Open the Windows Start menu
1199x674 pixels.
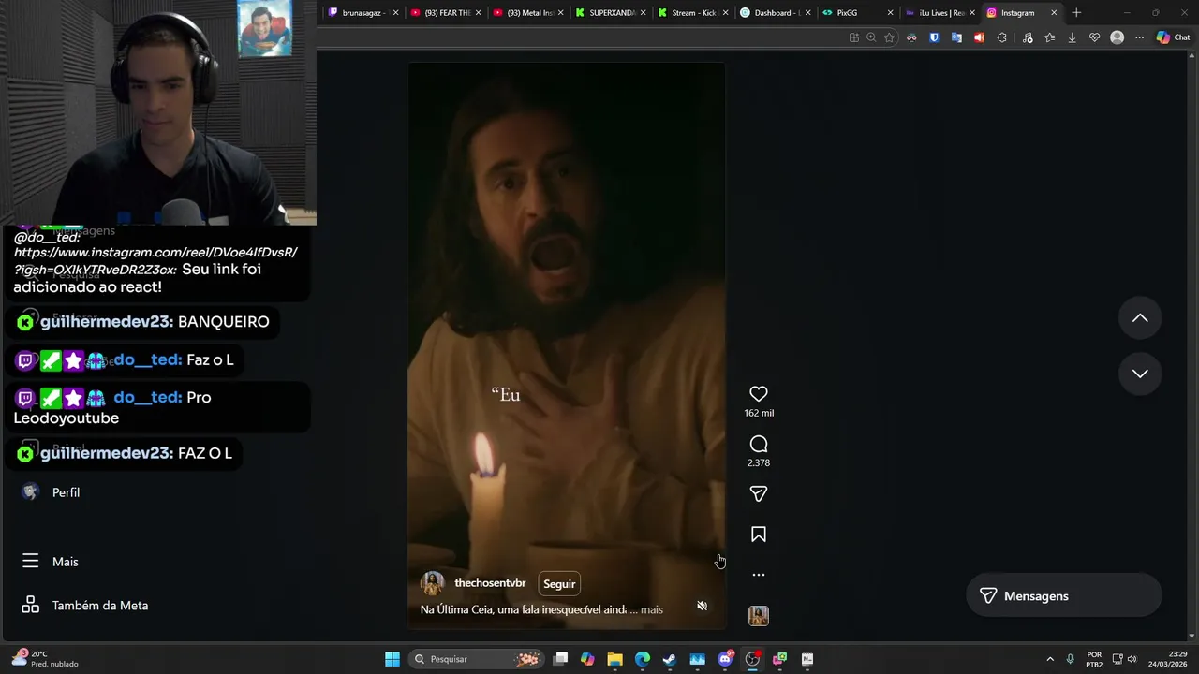pos(392,659)
